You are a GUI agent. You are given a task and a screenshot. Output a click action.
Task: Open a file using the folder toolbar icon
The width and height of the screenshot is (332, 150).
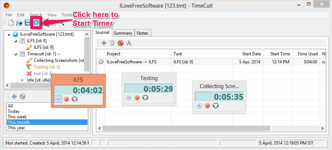pos(19,23)
